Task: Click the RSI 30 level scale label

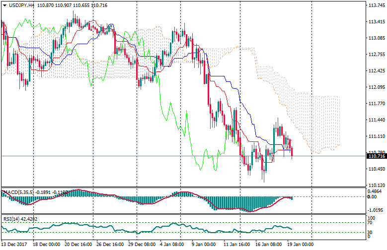Action: tap(370, 232)
